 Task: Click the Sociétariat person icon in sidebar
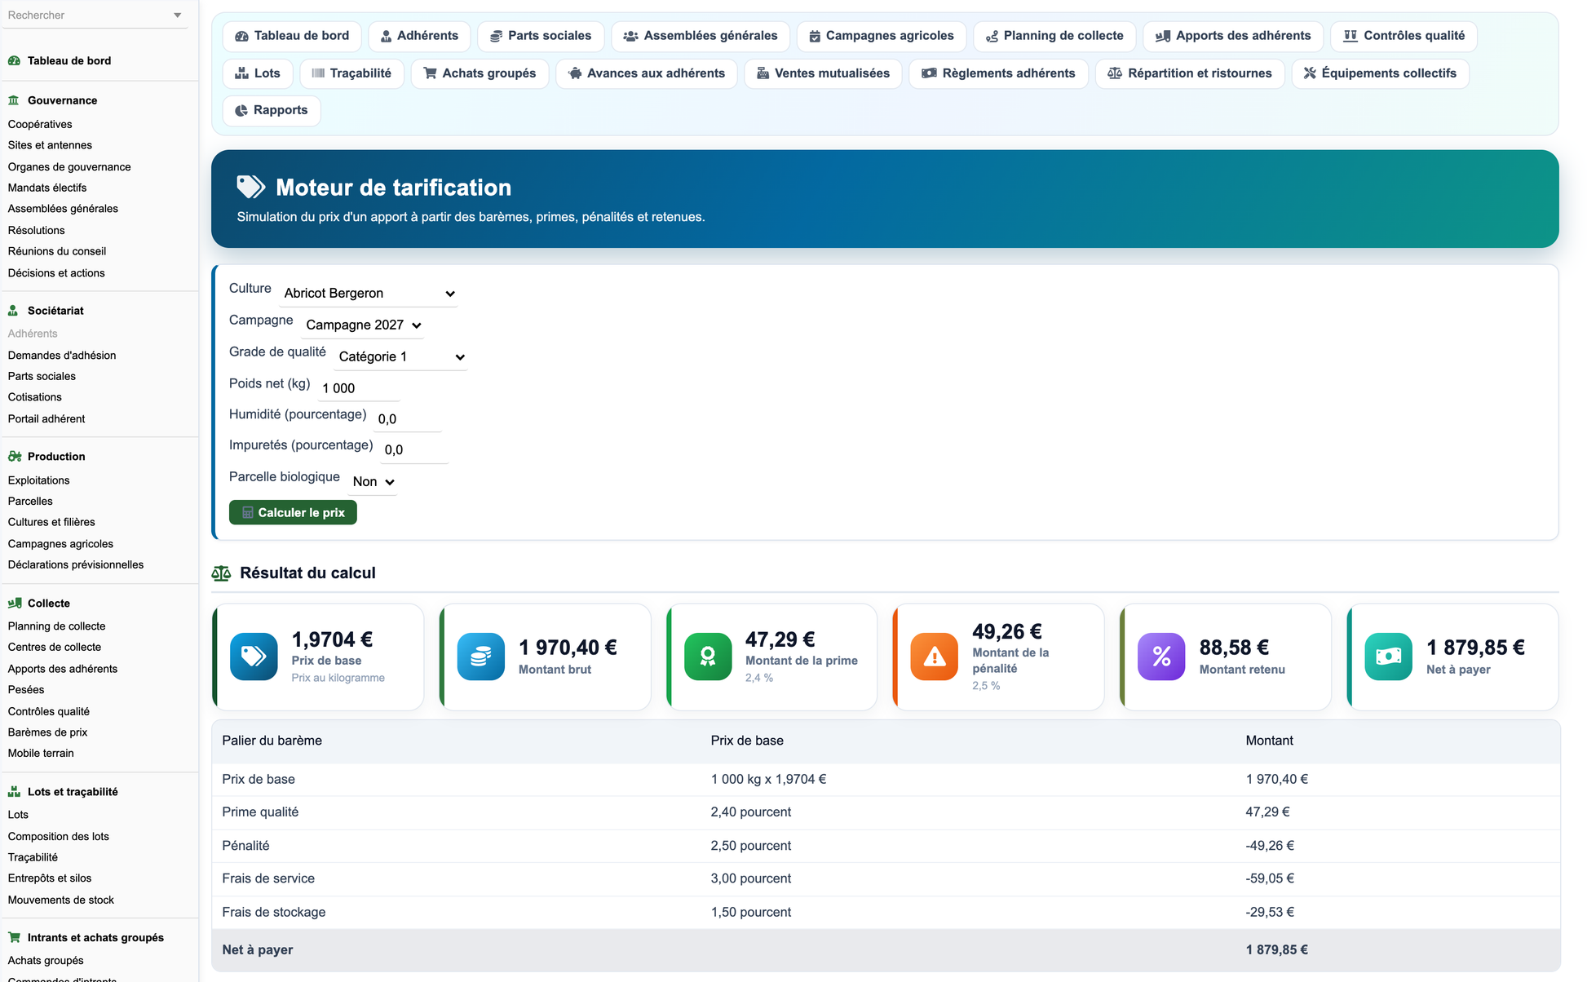click(x=14, y=311)
